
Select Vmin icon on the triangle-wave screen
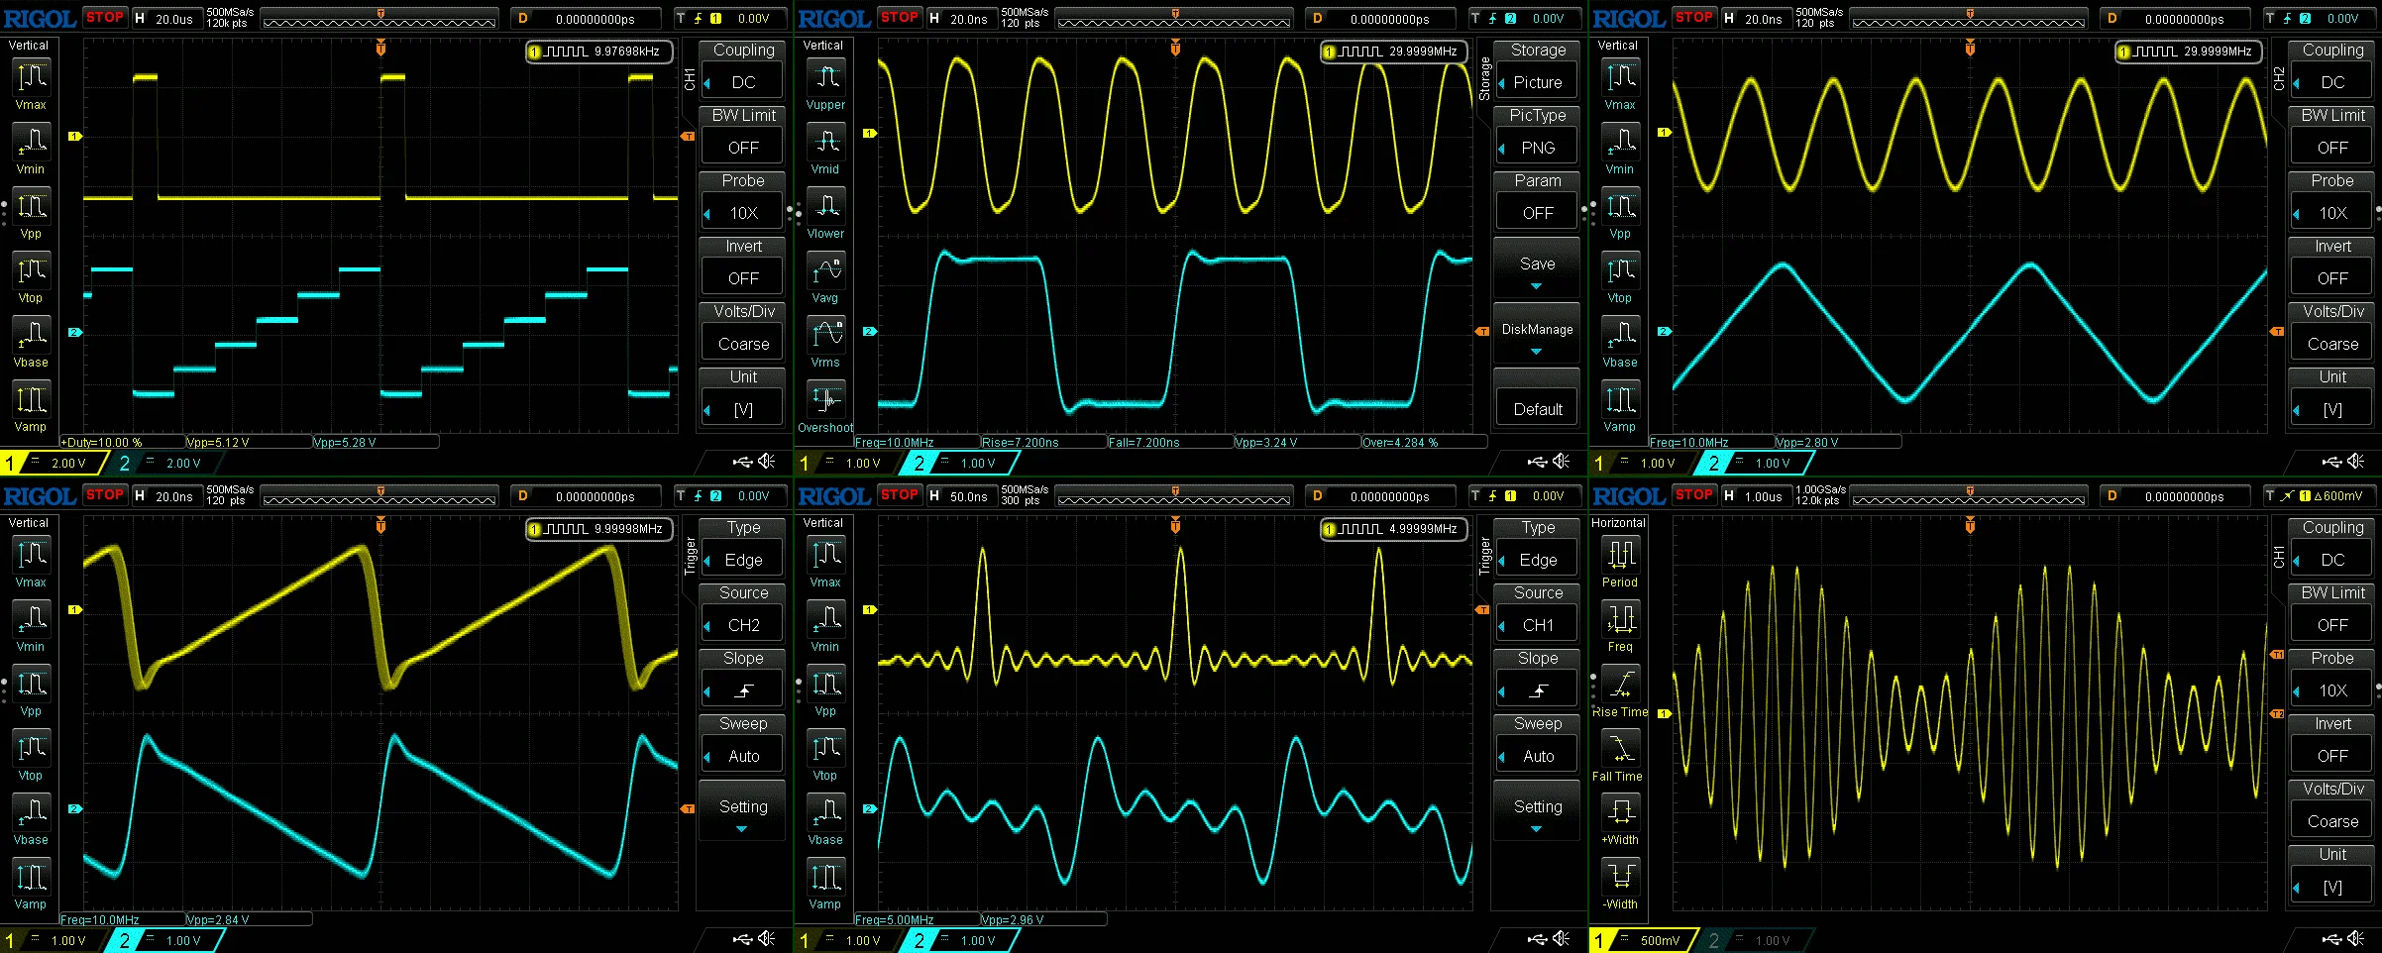tap(1620, 142)
